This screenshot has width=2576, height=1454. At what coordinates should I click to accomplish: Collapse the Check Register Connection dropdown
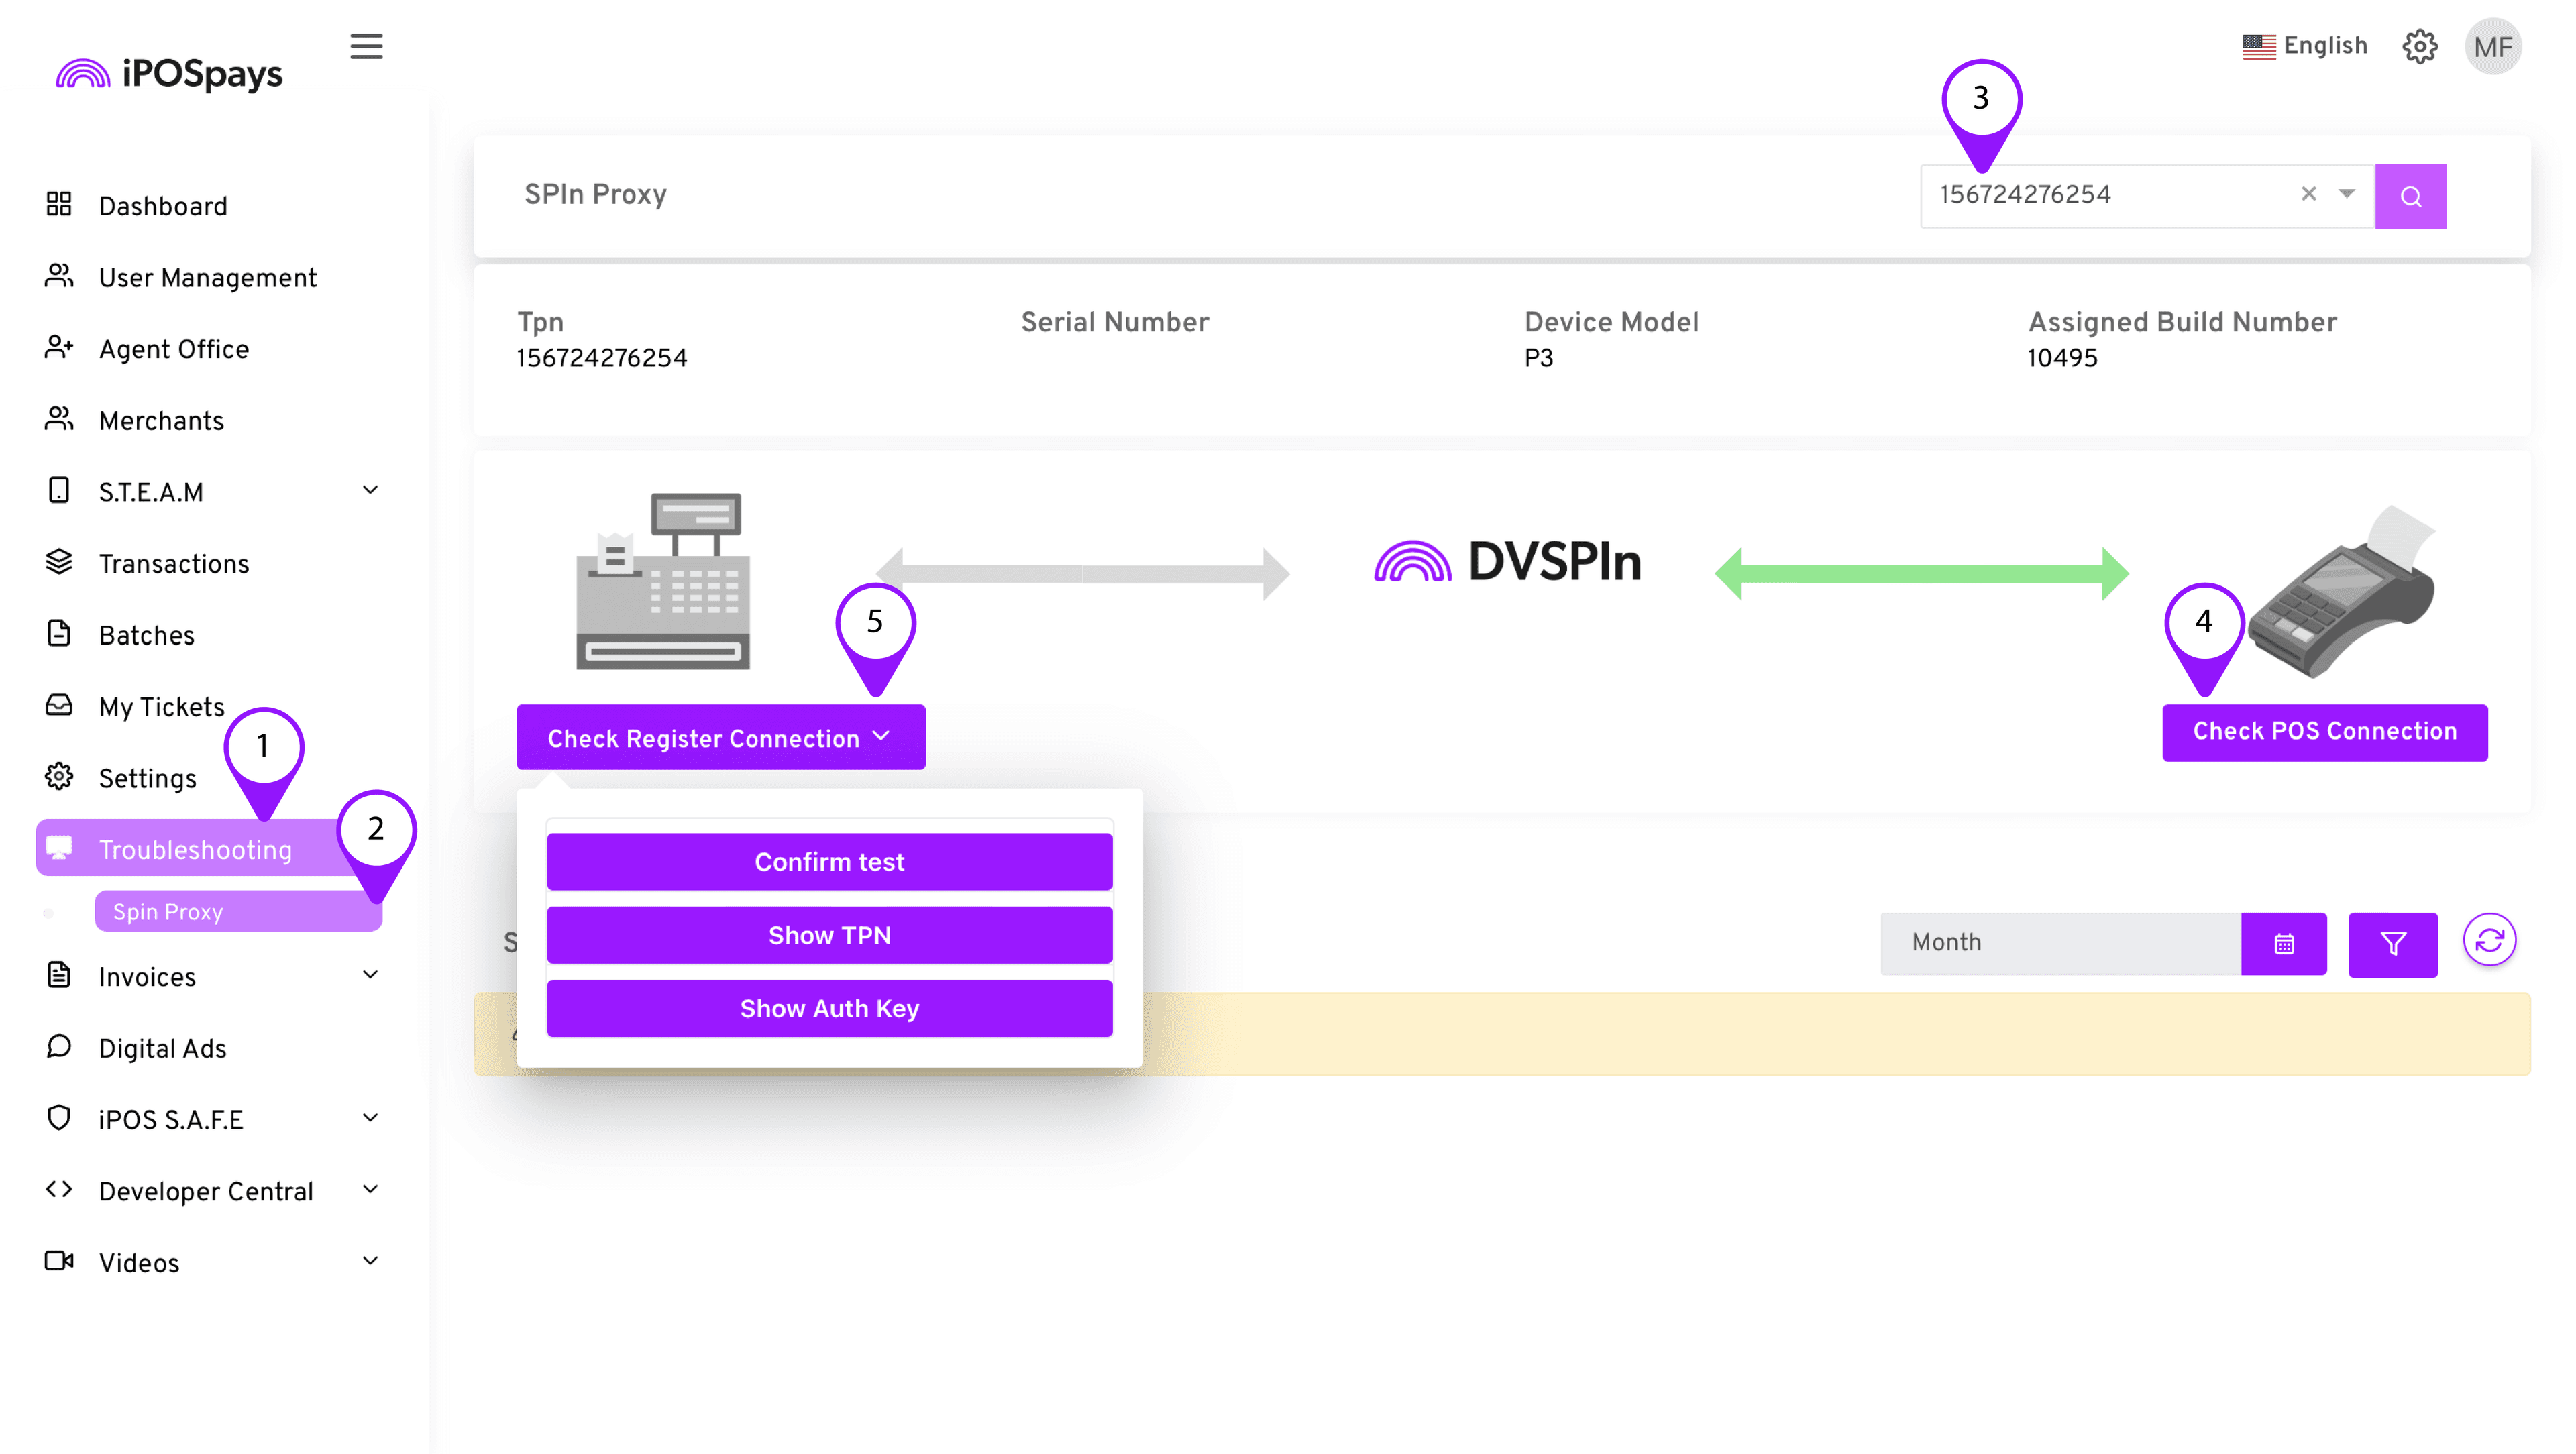pyautogui.click(x=721, y=737)
